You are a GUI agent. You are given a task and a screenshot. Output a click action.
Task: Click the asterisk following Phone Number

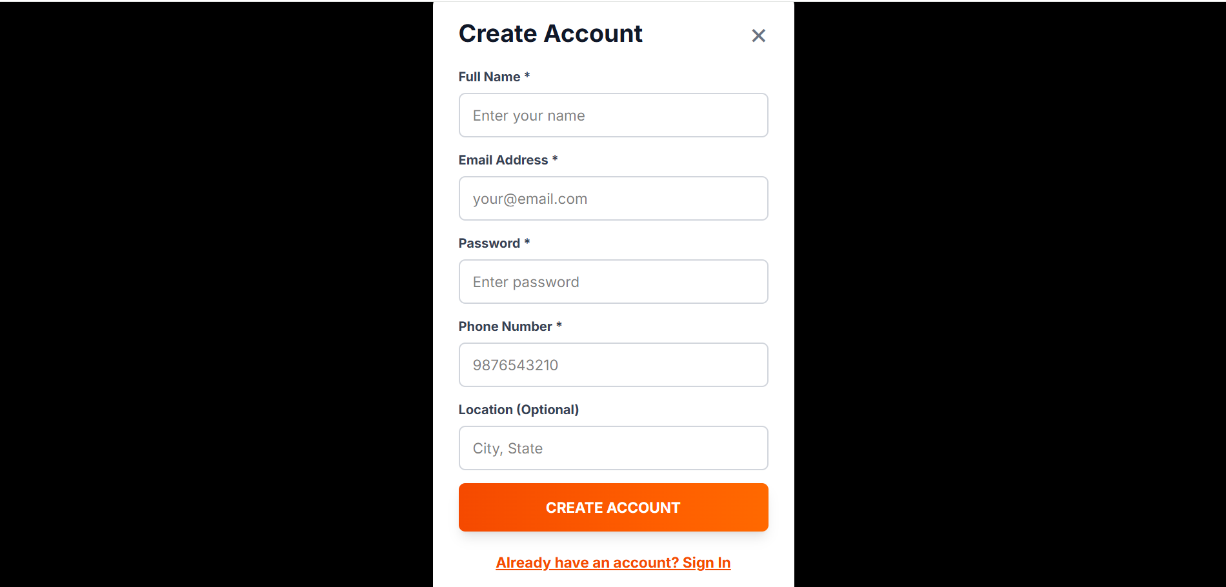tap(559, 326)
